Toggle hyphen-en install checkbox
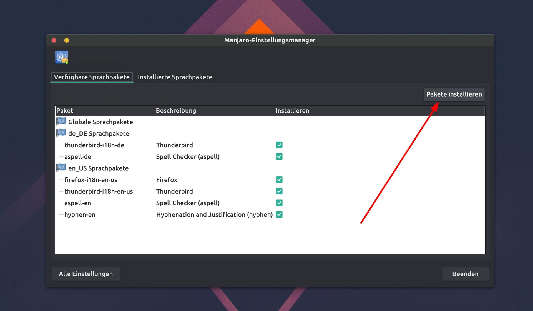Screen dimensions: 533x311 click(279, 214)
